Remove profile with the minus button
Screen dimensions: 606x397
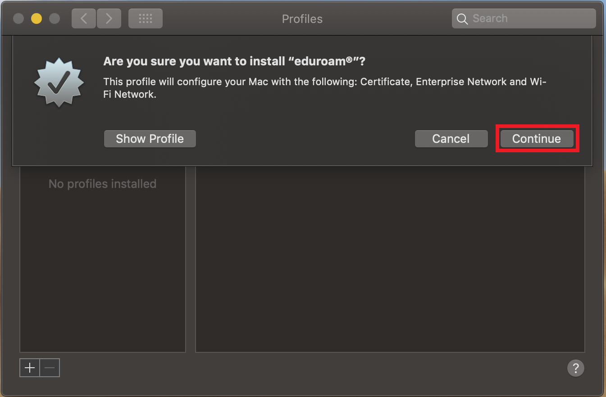pyautogui.click(x=50, y=368)
